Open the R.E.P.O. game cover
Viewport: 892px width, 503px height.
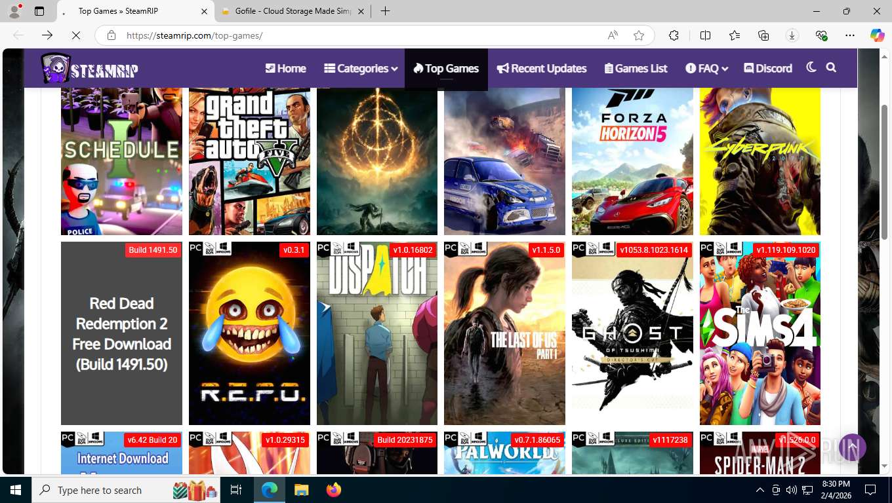[x=249, y=333]
